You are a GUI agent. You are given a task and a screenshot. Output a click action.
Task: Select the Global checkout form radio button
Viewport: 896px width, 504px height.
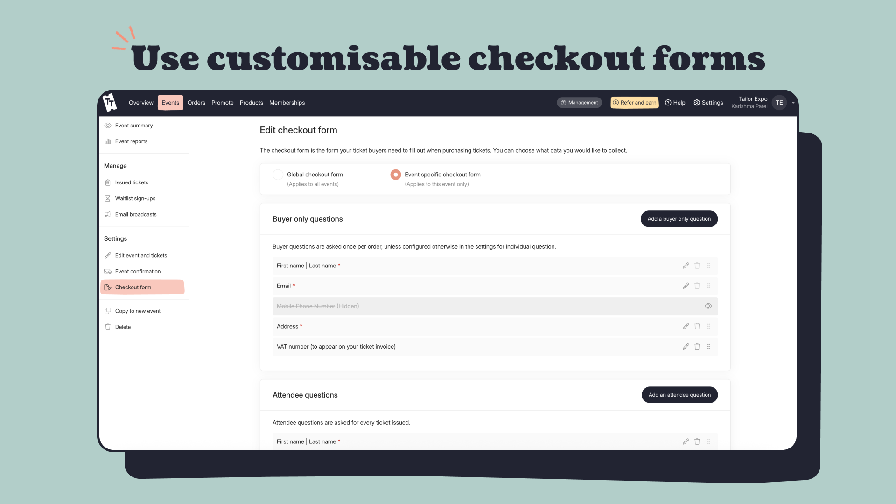278,175
